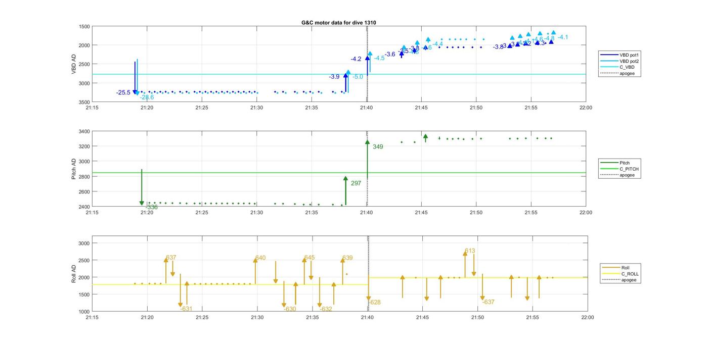Click the 297 pitch arrow label
Screen dimensions: 708x350
pos(356,183)
